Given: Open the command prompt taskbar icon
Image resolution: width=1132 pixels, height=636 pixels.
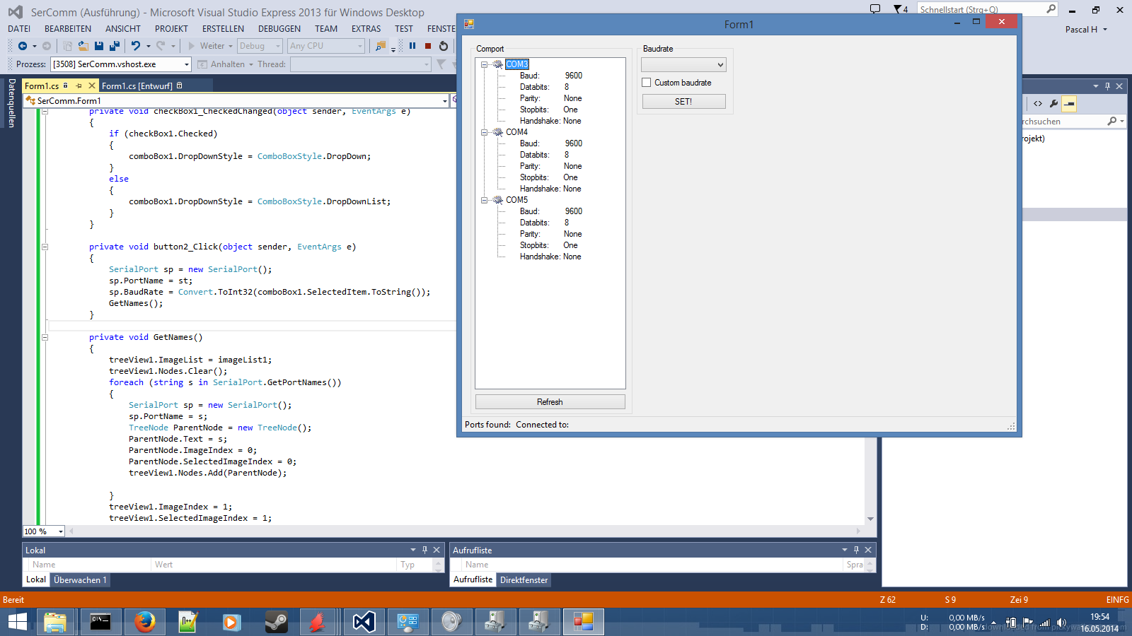Looking at the screenshot, I should coord(100,622).
